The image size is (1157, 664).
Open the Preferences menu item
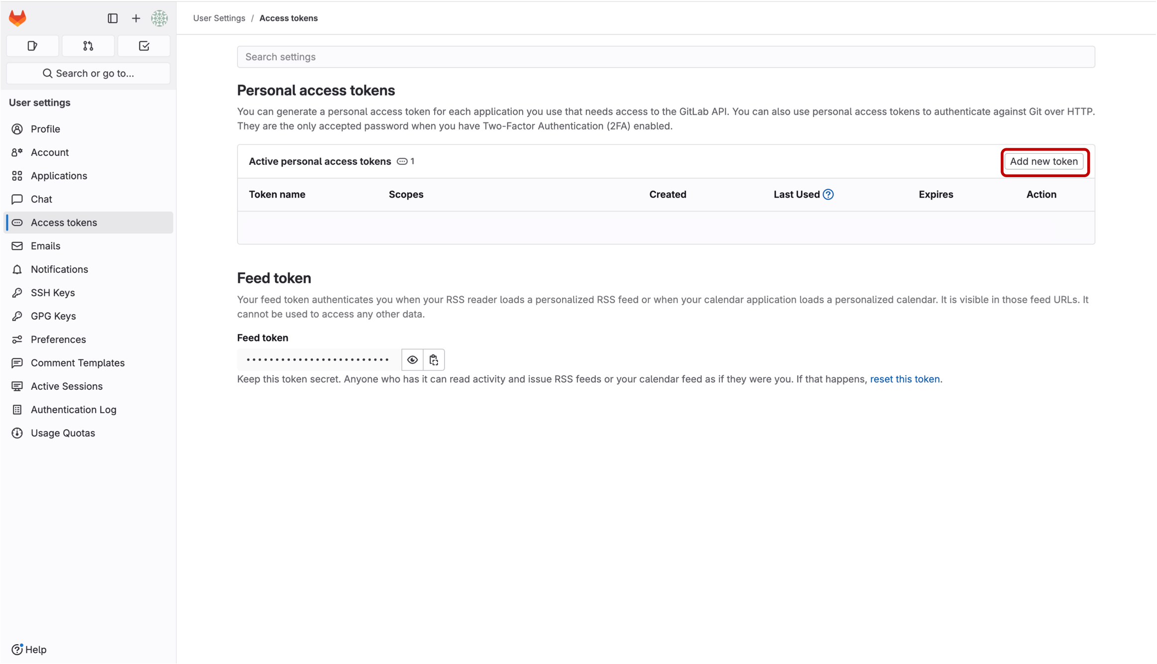(x=58, y=339)
